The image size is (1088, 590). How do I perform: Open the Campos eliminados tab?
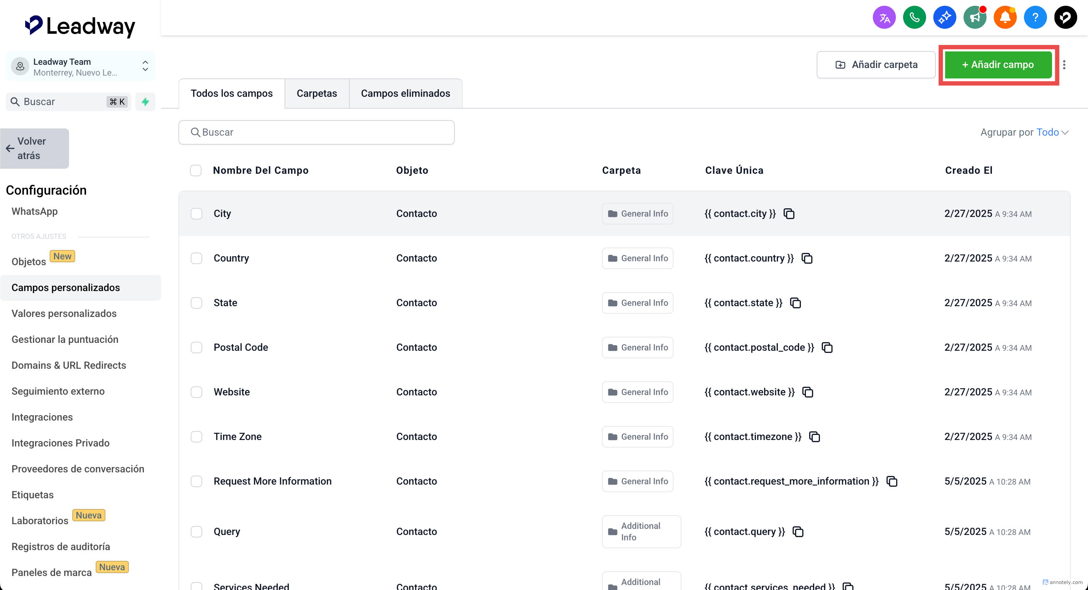point(405,93)
